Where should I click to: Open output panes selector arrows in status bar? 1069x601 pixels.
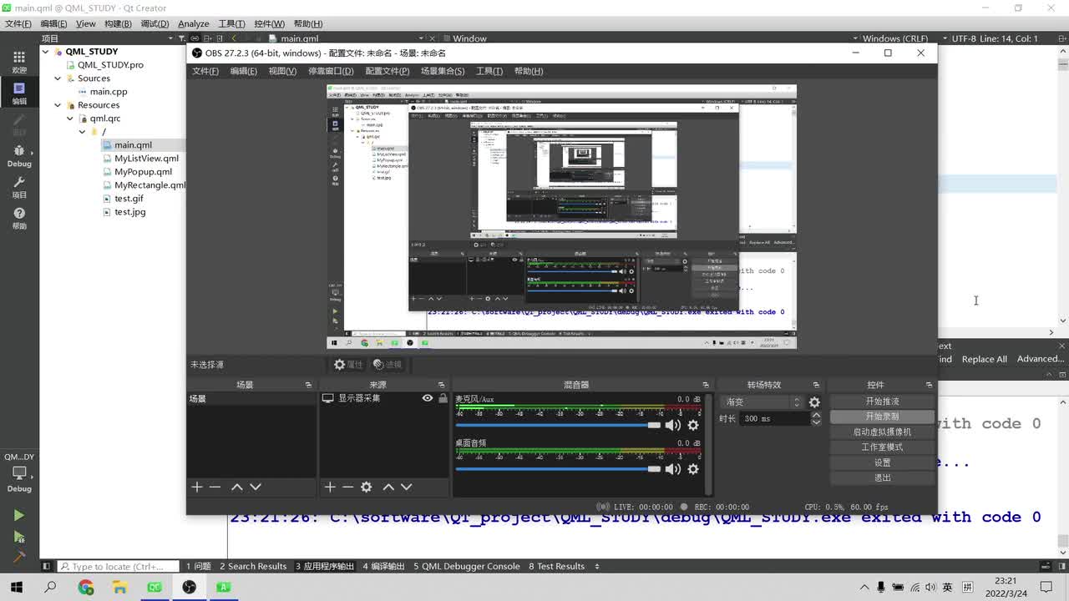click(596, 566)
